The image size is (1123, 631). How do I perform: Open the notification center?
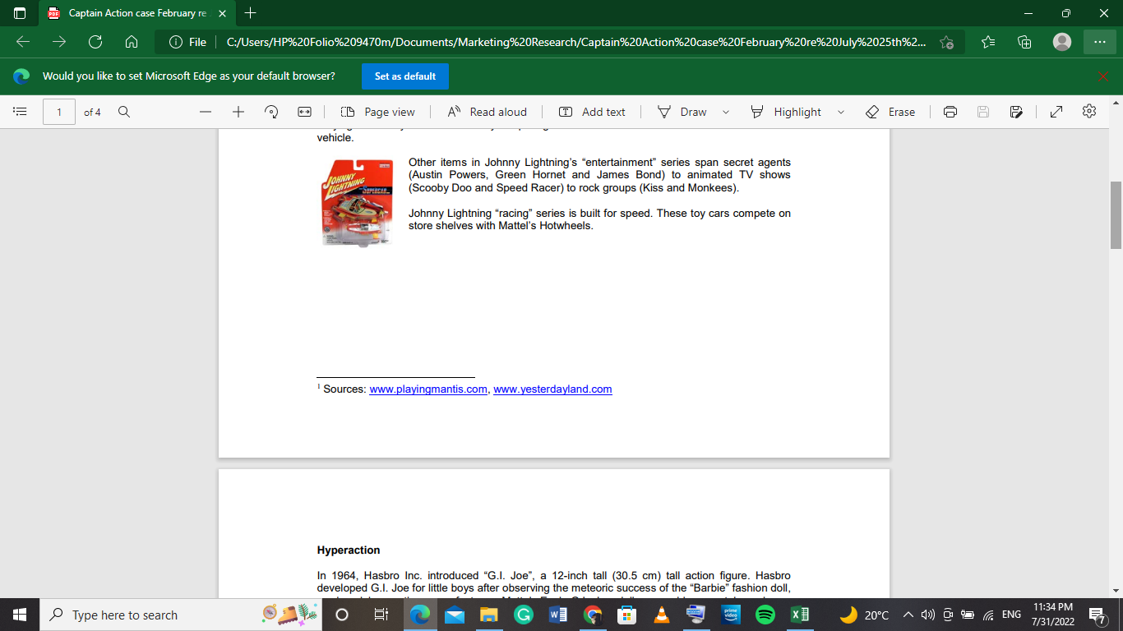(x=1097, y=615)
